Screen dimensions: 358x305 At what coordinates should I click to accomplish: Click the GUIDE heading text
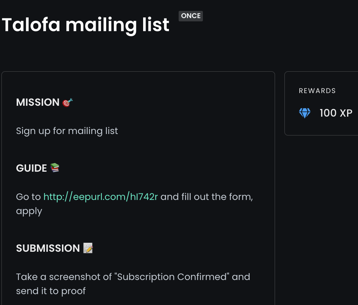[x=32, y=168]
